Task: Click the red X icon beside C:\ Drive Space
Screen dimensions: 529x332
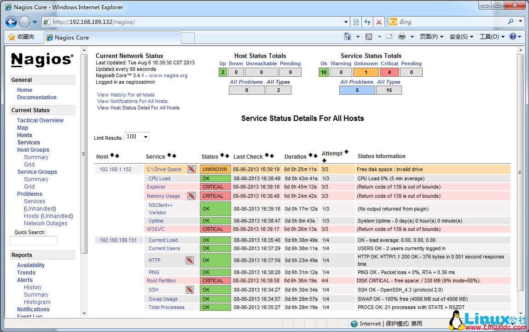Action: coord(192,169)
